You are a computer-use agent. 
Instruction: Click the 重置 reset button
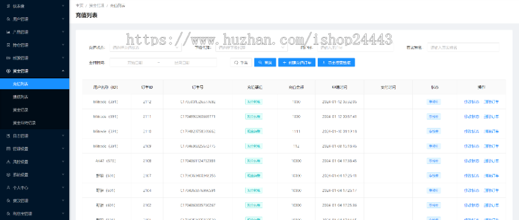[x=241, y=62]
